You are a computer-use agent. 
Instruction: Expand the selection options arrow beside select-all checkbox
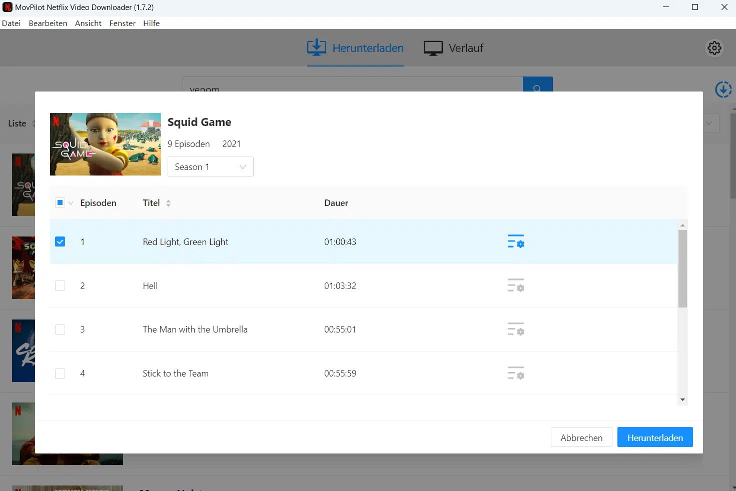[71, 203]
